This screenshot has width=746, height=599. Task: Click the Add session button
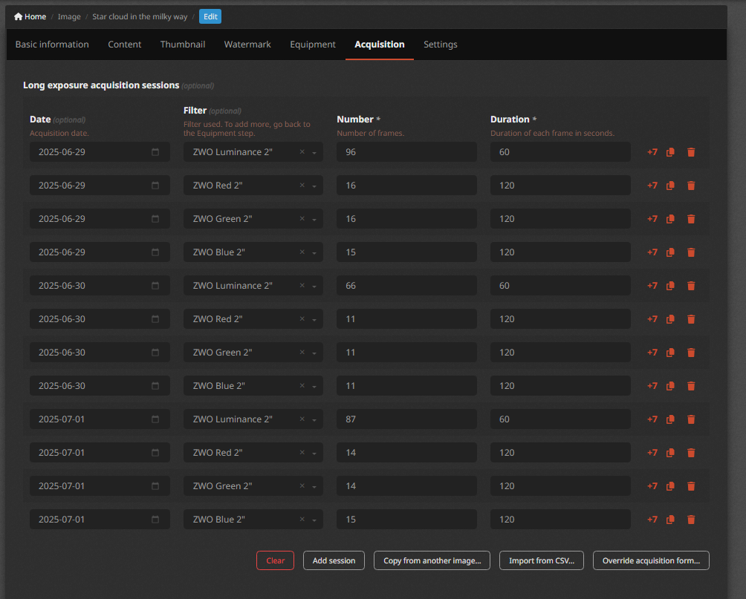coord(334,560)
